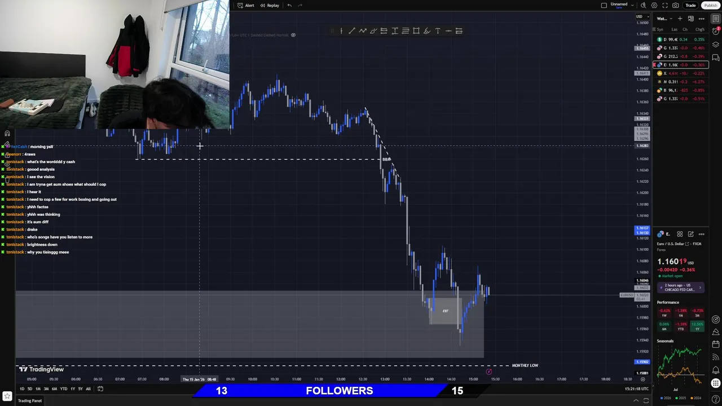Select the path polyline drawing tool
Screen dimensions: 722x406
pyautogui.click(x=363, y=31)
